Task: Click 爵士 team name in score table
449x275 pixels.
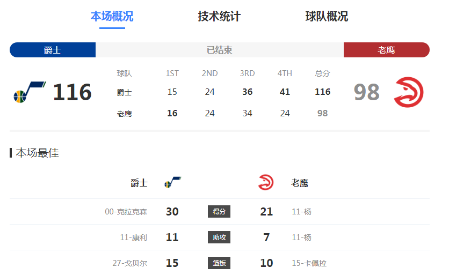Action: pyautogui.click(x=124, y=92)
